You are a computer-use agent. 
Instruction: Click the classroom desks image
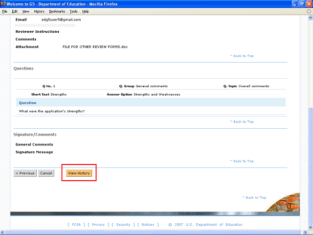(284, 202)
